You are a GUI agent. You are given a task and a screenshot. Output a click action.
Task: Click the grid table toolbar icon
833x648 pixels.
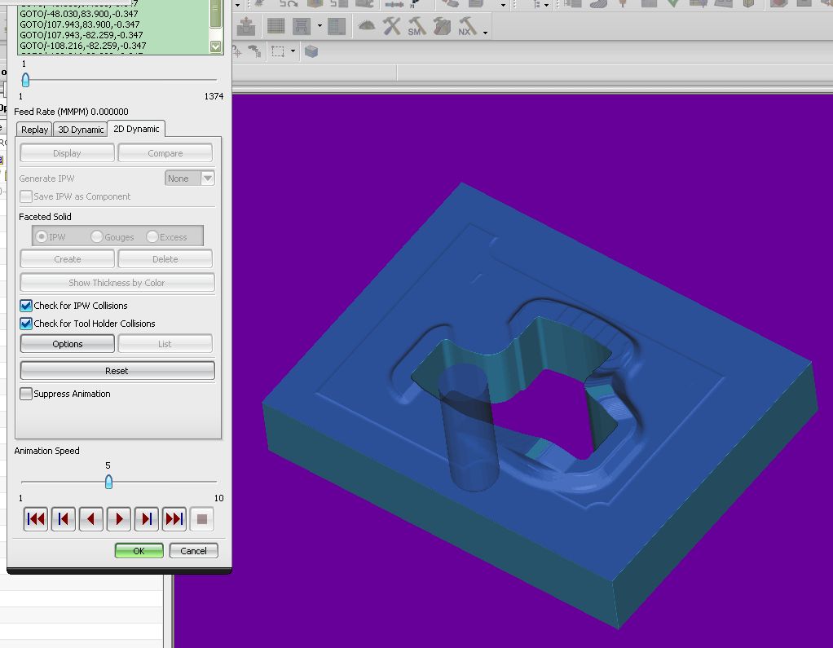275,26
